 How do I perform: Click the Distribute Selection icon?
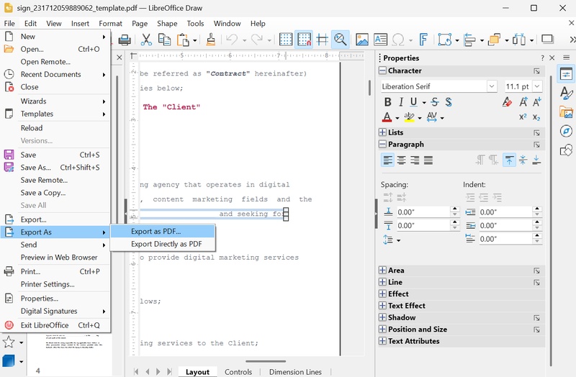[x=519, y=40]
